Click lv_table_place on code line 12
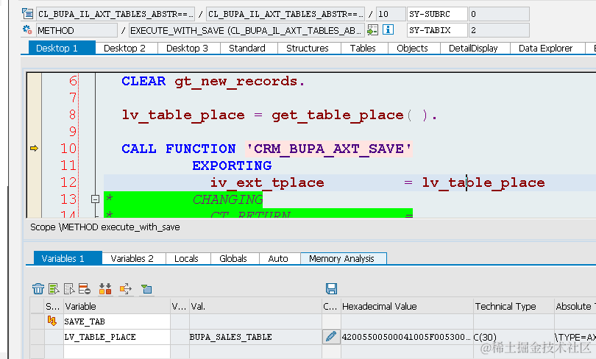This screenshot has width=596, height=359. [x=483, y=182]
